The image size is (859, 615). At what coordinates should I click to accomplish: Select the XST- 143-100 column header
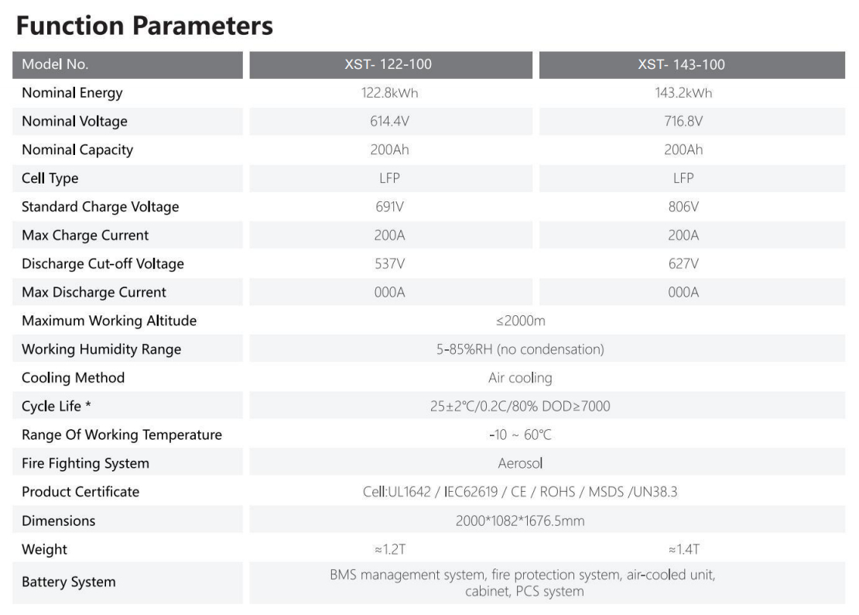click(681, 65)
